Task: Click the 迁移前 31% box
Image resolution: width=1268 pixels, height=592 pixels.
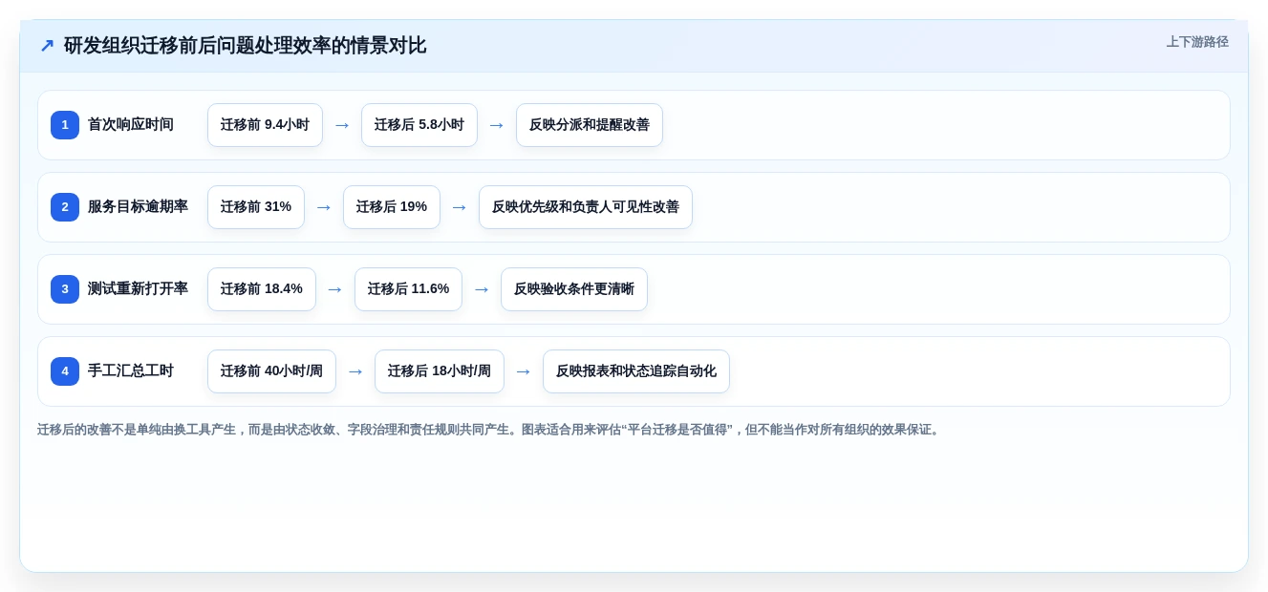Action: click(256, 207)
